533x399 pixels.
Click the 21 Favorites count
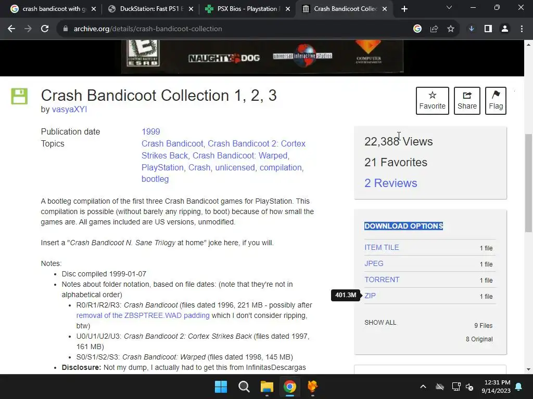coord(396,162)
